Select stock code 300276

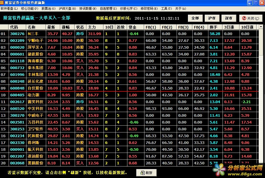17,34
